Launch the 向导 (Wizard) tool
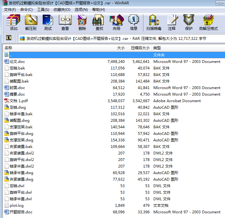Screen dimensions: 225x218 point(116,22)
